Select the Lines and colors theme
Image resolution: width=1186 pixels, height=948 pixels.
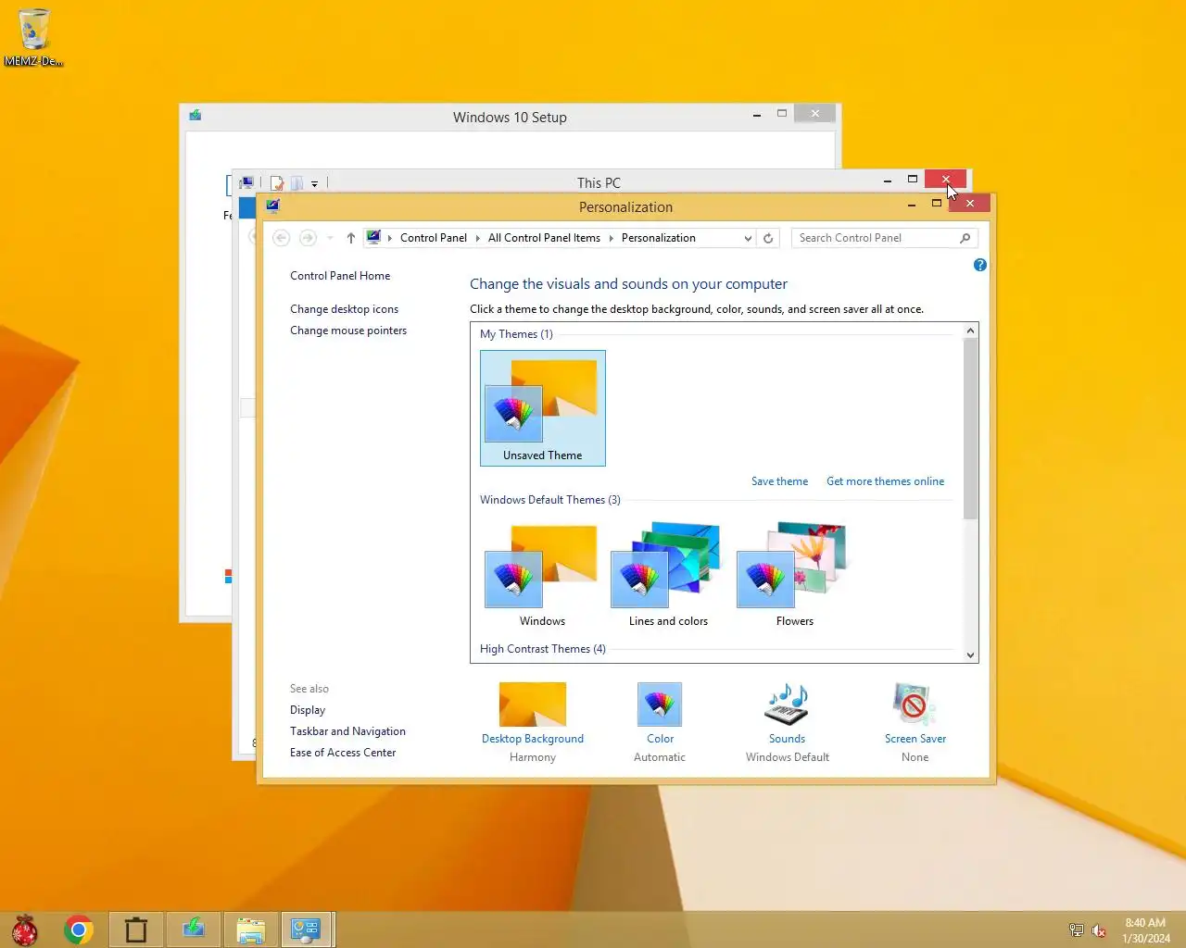coord(668,574)
